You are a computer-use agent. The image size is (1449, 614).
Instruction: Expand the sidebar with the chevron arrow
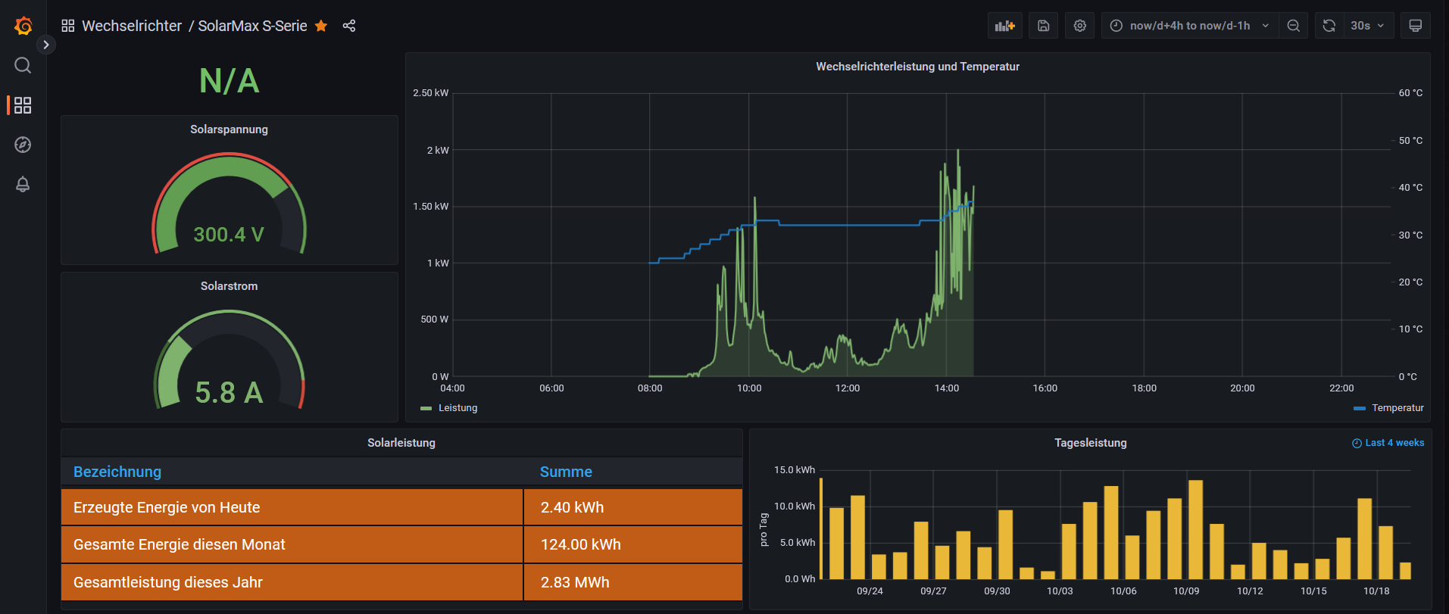tap(46, 45)
